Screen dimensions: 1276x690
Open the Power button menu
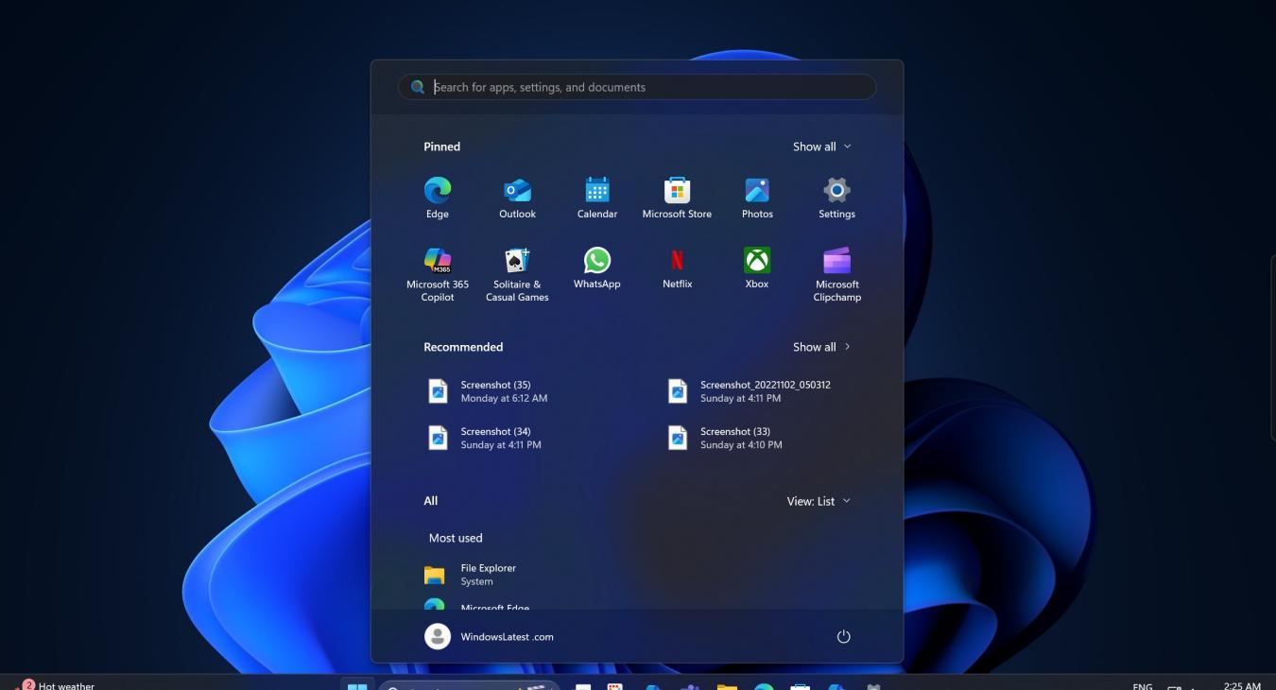tap(844, 637)
